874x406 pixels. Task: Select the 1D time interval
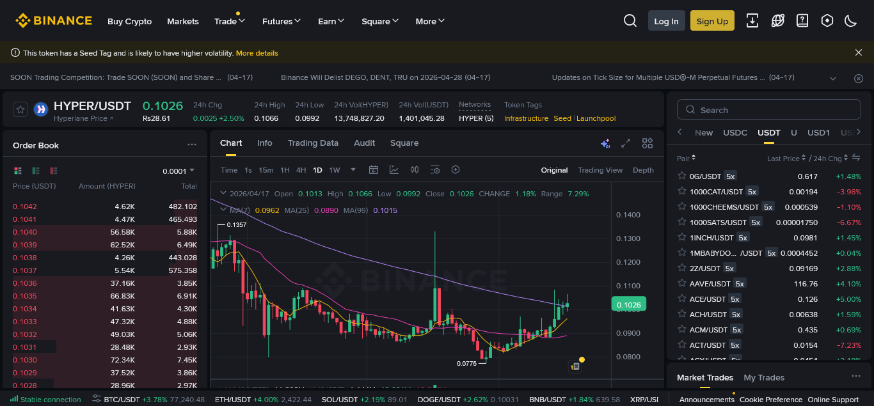click(x=317, y=170)
